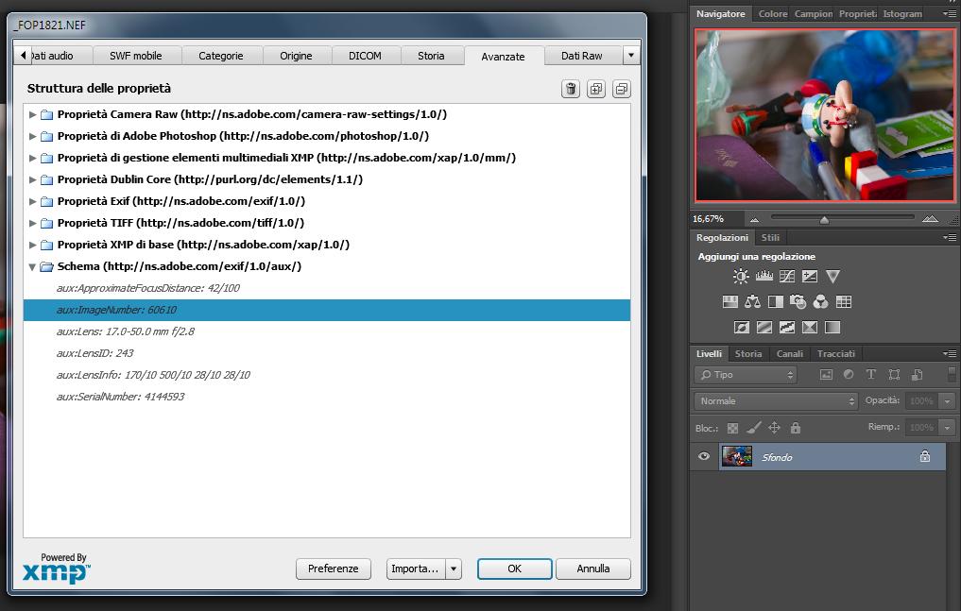961x611 pixels.
Task: Click the Navigatore zoom slider handle
Action: coord(824,219)
